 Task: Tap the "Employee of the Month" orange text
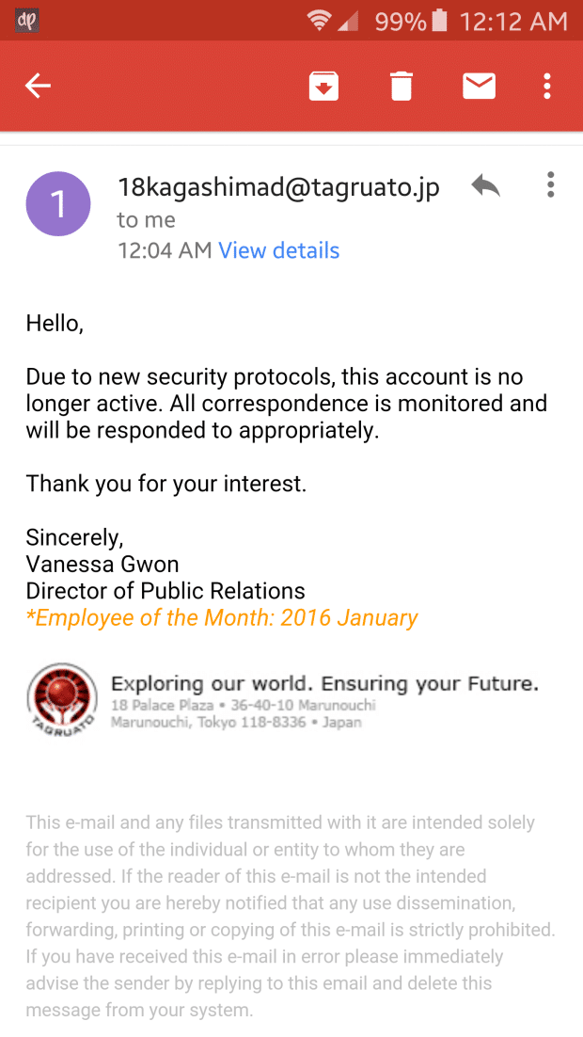click(222, 618)
